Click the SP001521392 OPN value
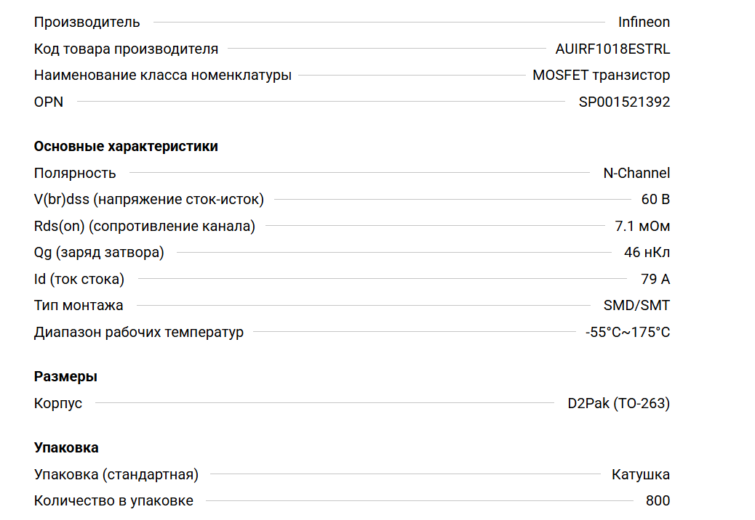The width and height of the screenshot is (755, 520). coord(624,102)
